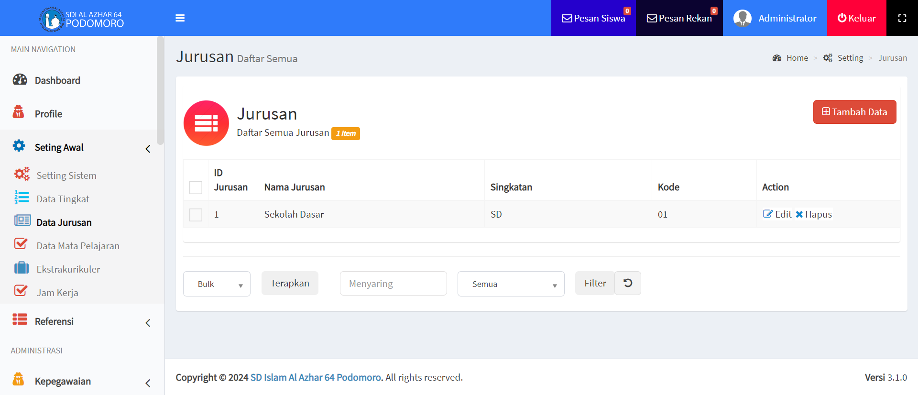Viewport: 918px width, 395px height.
Task: Click the Filter reset refresh icon
Action: click(x=627, y=283)
